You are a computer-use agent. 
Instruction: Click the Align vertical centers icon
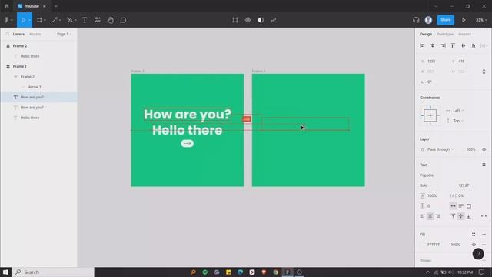coord(464,46)
